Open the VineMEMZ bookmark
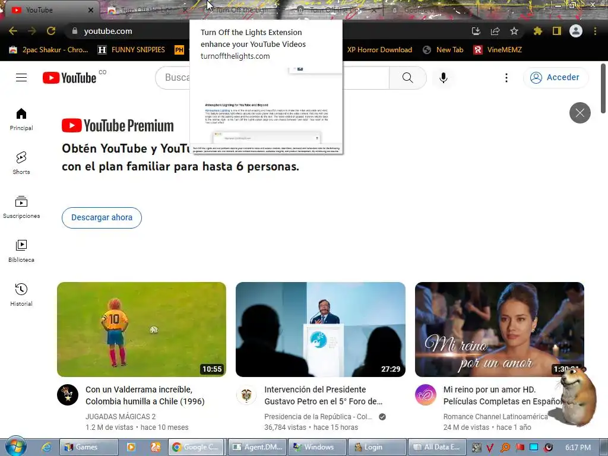Image resolution: width=608 pixels, height=456 pixels. tap(498, 50)
